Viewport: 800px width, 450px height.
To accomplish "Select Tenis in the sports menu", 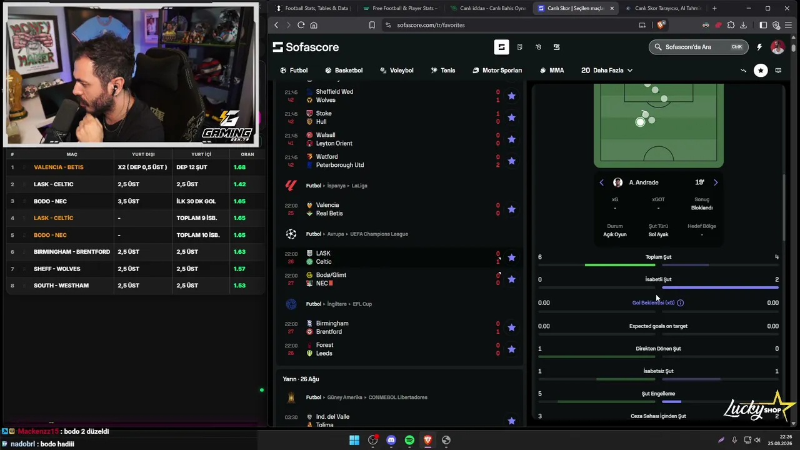I will coord(443,71).
